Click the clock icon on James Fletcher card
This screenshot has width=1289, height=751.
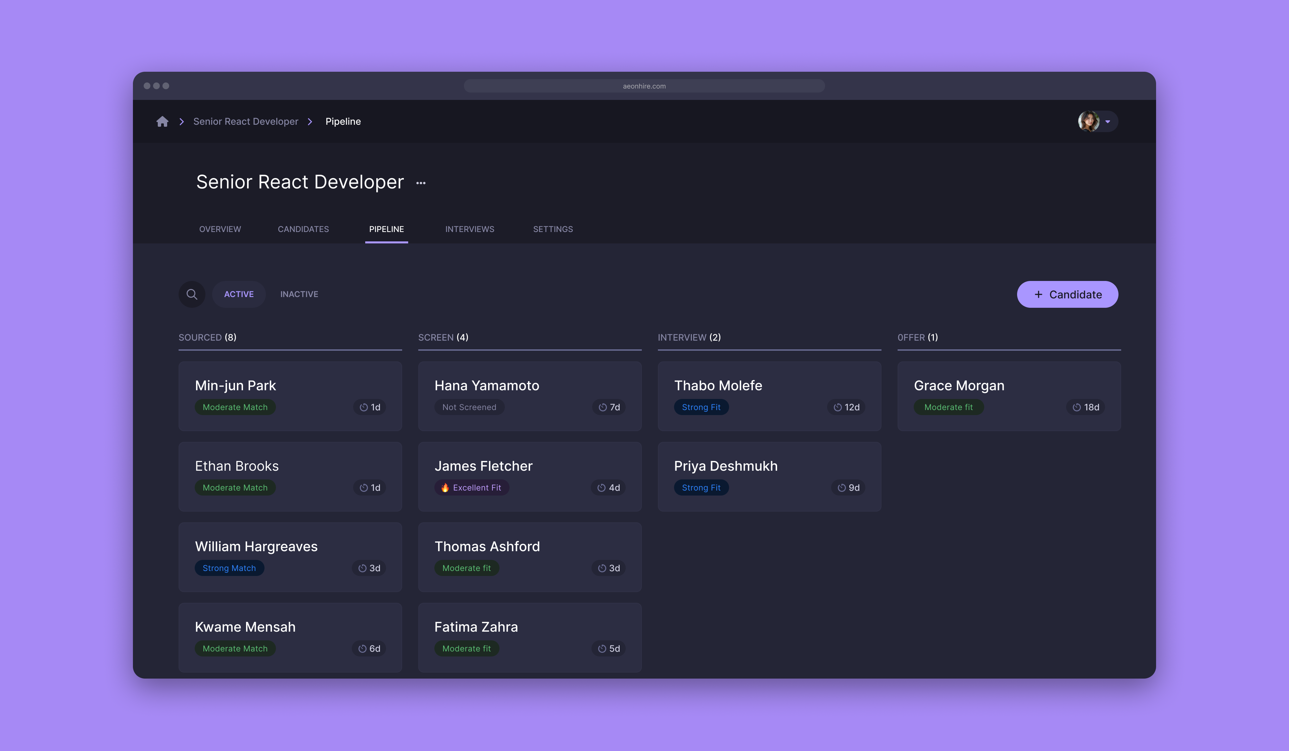coord(602,488)
